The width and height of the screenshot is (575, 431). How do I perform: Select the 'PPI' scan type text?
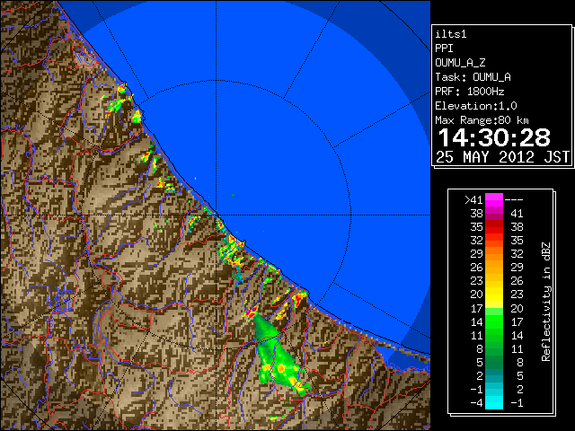click(x=444, y=48)
